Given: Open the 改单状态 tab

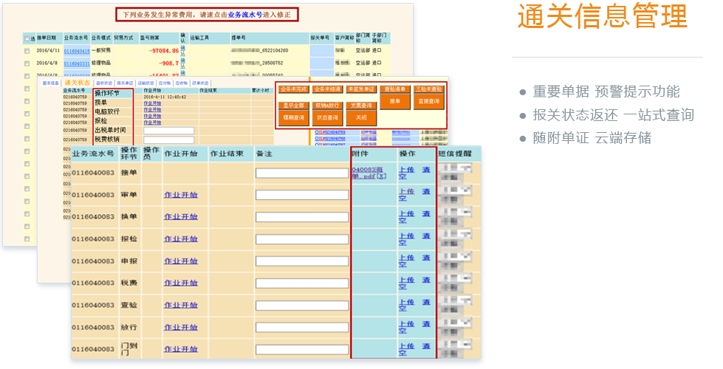Looking at the screenshot, I should [x=200, y=83].
